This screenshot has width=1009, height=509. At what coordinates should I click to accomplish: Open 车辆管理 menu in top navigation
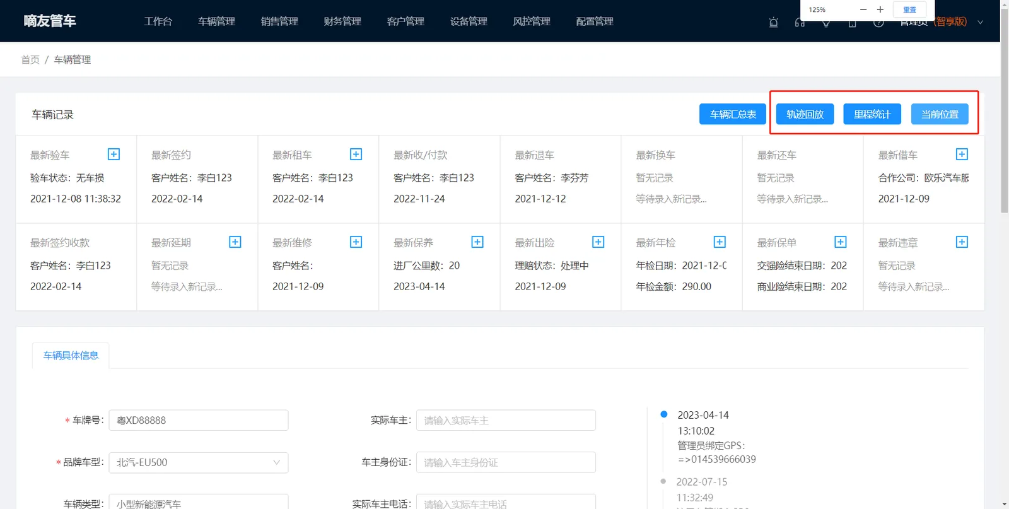click(x=217, y=21)
